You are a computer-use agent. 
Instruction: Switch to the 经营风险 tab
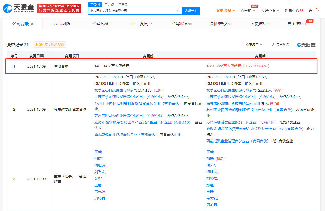[x=102, y=24]
